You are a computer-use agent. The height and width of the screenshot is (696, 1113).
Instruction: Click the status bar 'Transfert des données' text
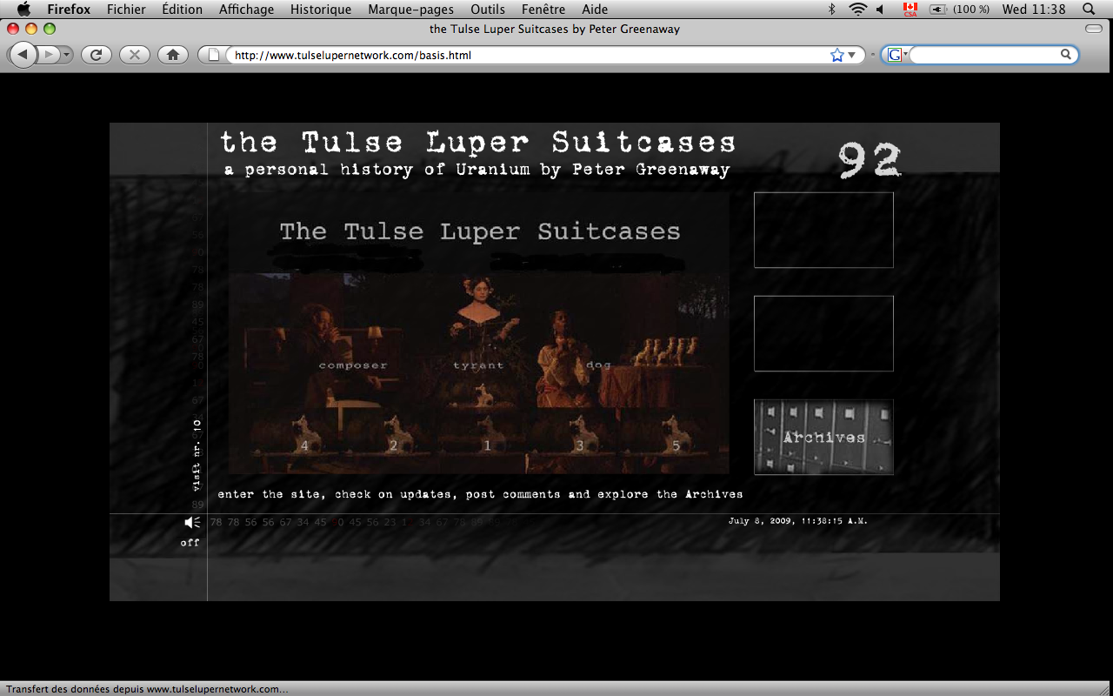[147, 689]
